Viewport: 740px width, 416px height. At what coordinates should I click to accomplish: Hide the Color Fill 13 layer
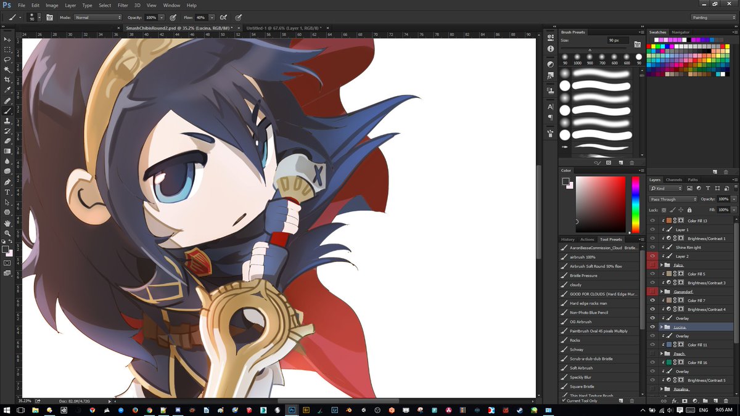click(x=652, y=221)
